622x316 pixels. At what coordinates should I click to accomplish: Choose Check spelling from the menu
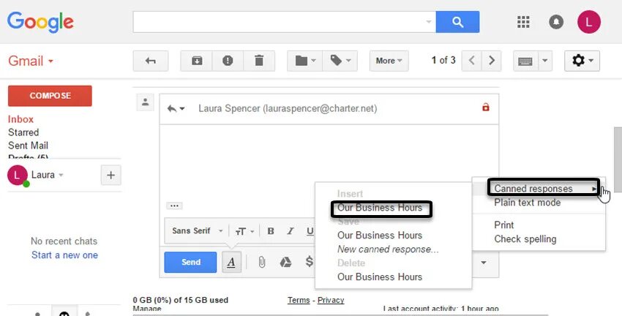539,239
